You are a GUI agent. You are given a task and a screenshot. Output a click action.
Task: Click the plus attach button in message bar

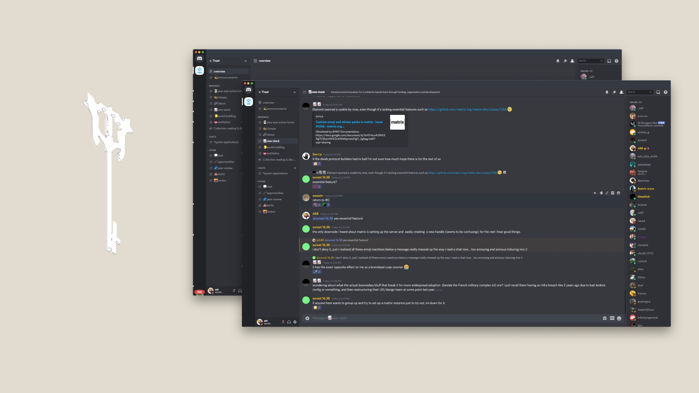[307, 319]
